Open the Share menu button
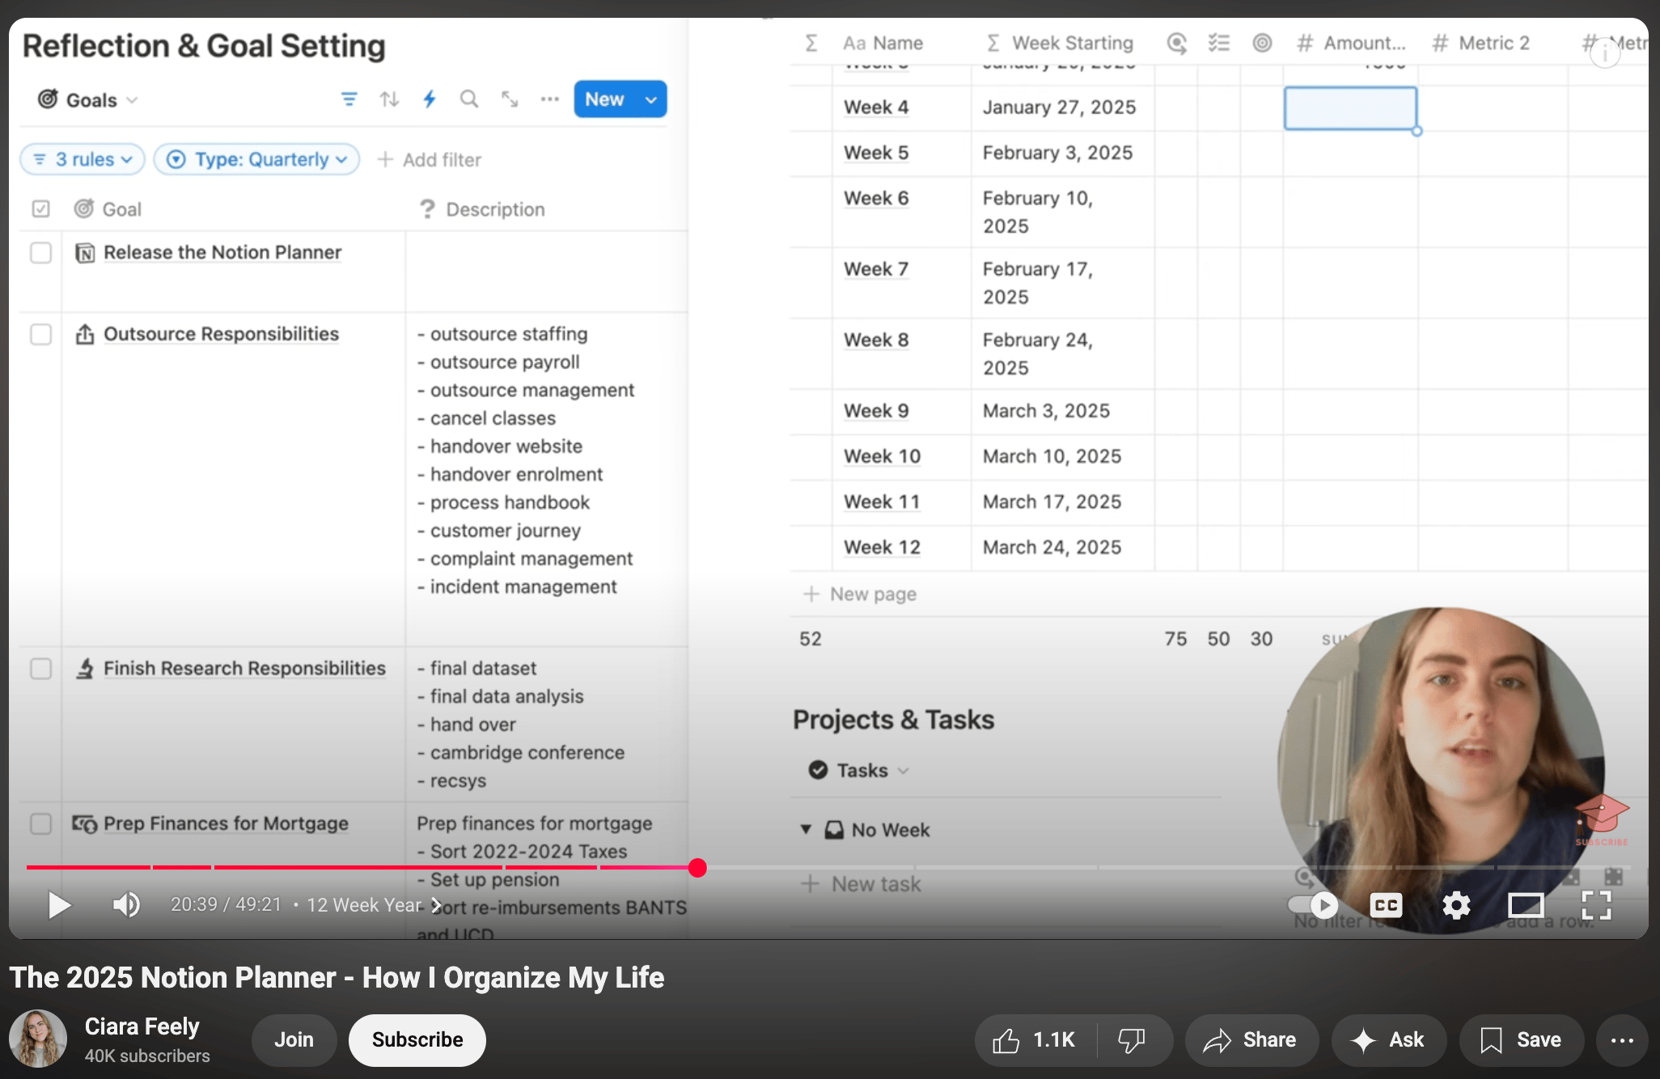Screen dimensions: 1660x1079 (x=1251, y=1040)
